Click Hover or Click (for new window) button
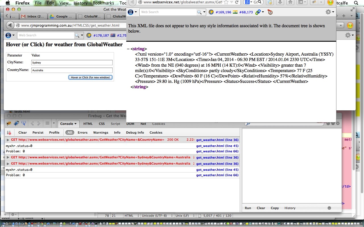The image size is (364, 227). tap(90, 77)
